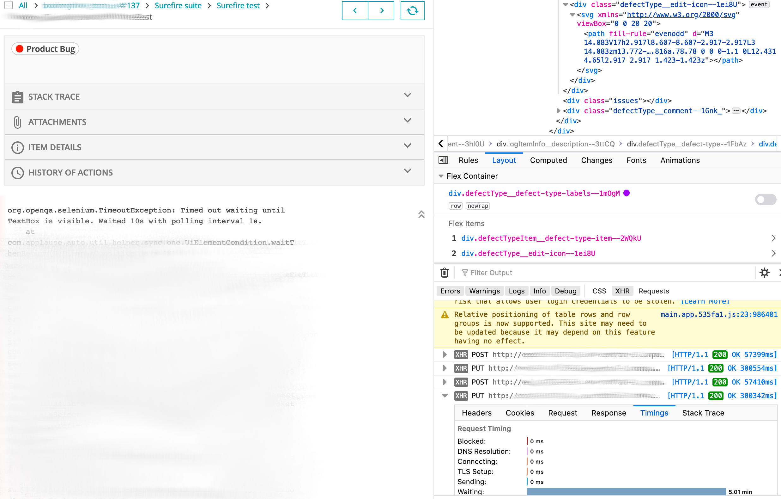Toggle the Errors filter

(450, 291)
